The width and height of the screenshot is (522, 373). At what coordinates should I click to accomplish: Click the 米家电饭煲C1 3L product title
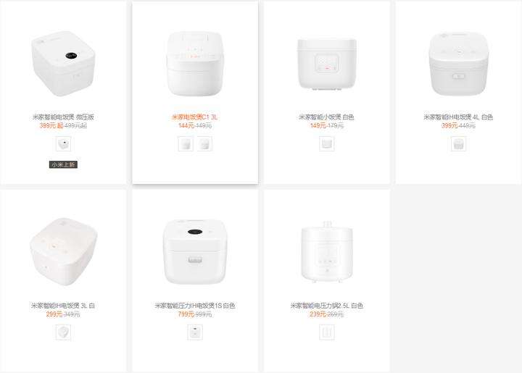coord(195,117)
